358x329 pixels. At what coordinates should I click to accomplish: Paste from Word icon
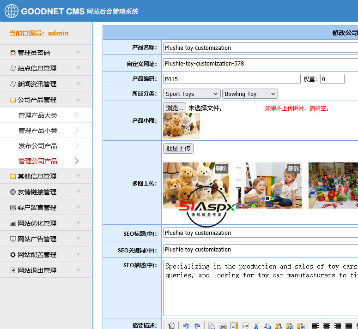301,326
